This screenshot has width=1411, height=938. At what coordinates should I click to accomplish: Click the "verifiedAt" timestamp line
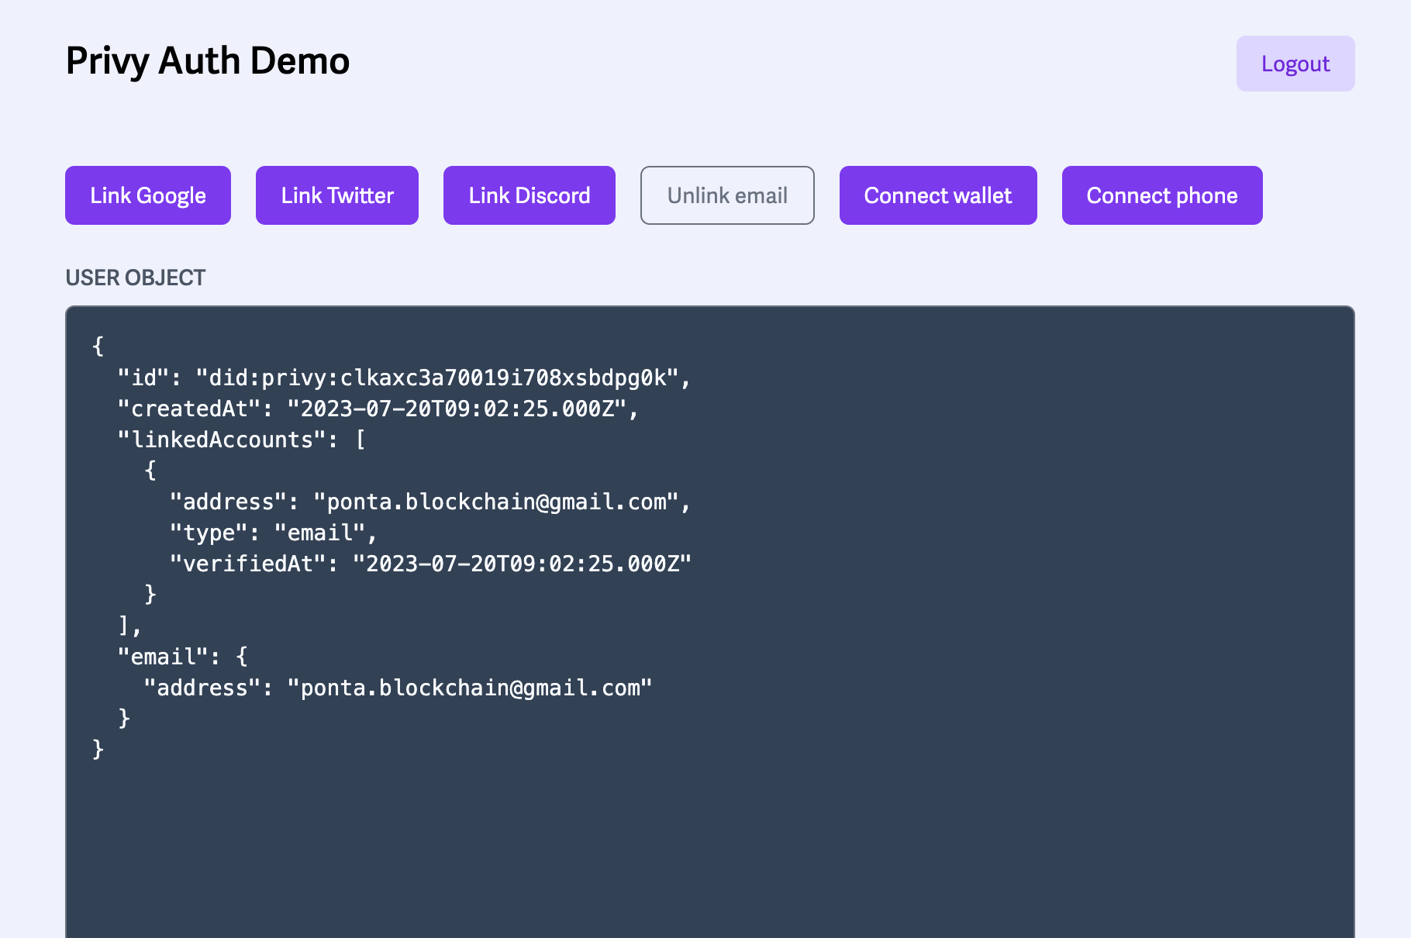[x=430, y=564]
